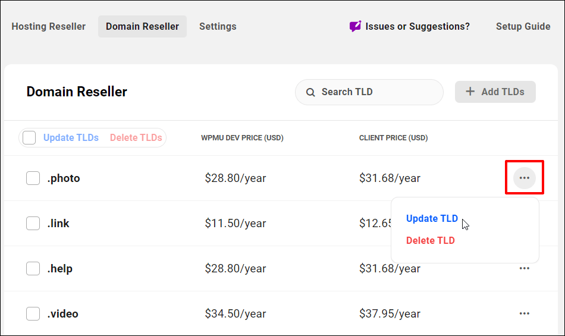
Task: Open the Setup Guide link
Action: (523, 26)
